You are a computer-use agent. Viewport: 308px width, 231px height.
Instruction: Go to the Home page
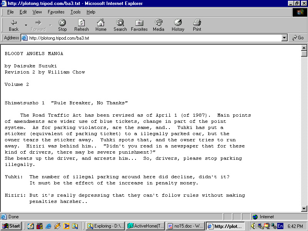click(x=101, y=25)
